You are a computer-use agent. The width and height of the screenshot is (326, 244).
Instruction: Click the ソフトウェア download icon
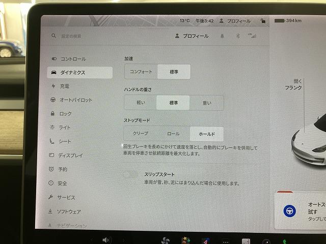tap(51, 211)
